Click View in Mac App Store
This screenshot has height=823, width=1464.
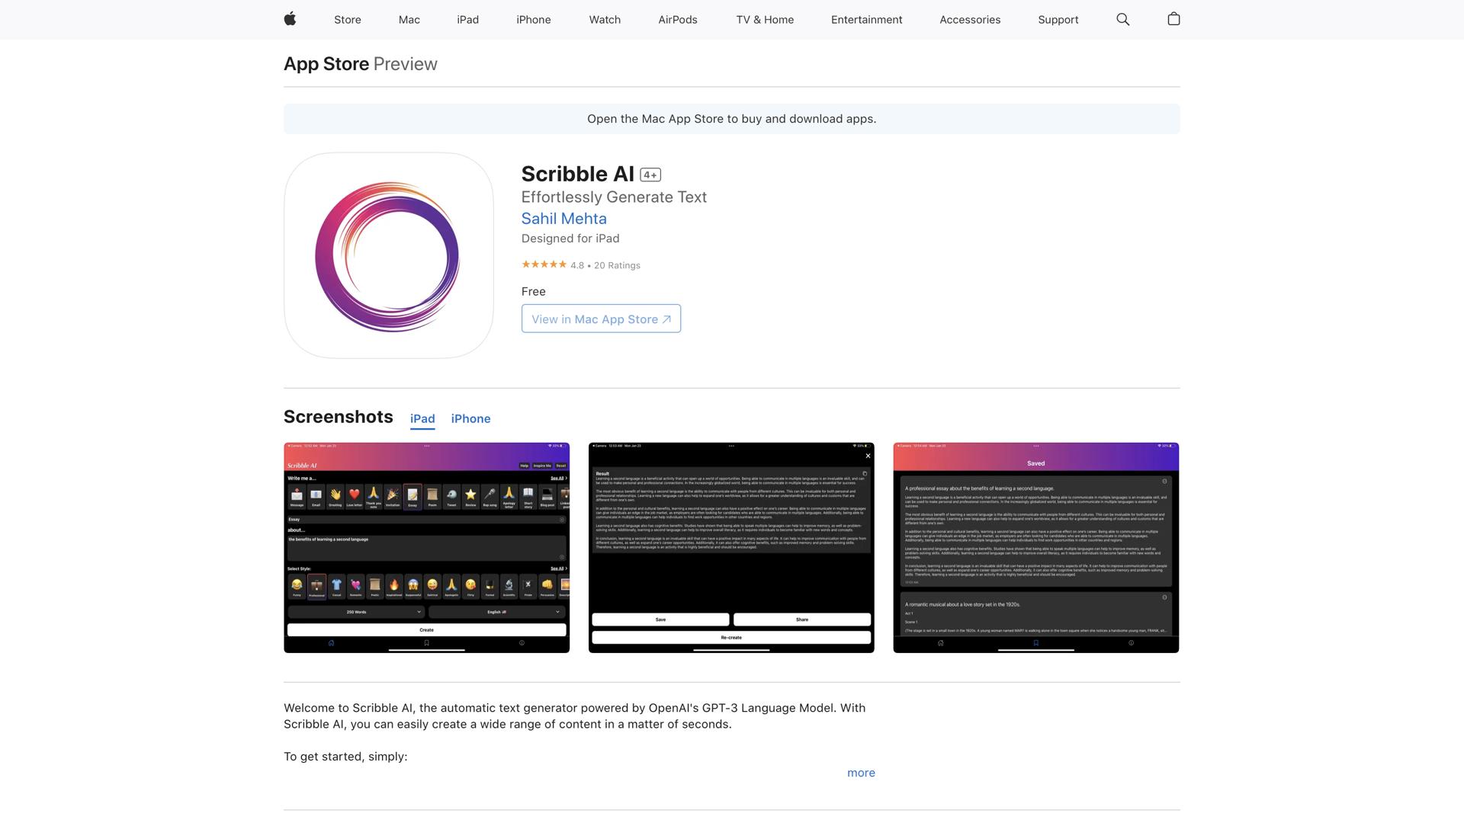[600, 319]
